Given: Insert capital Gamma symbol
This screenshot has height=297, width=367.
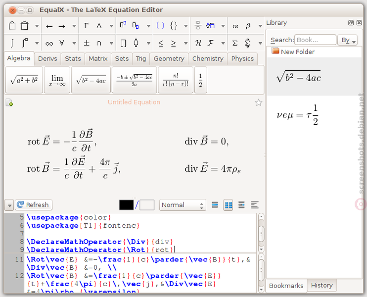Looking at the screenshot, I should (86, 26).
